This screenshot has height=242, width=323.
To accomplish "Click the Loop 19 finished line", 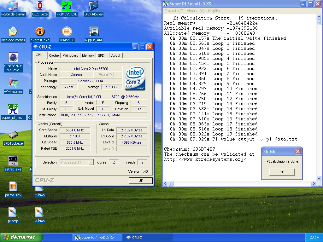I will coord(214,134).
